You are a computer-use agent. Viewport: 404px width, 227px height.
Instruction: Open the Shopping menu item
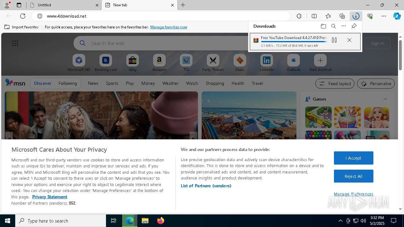point(215,83)
